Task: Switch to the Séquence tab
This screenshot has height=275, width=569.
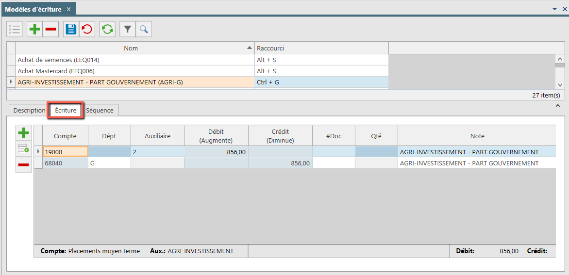Action: tap(100, 111)
